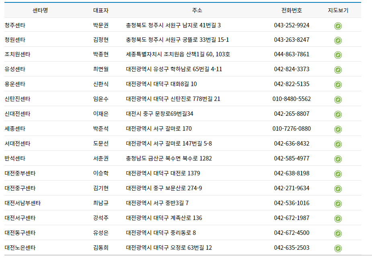372x259 pixels.
Task: Click phone number 010-7276-0880
Action: coord(292,129)
